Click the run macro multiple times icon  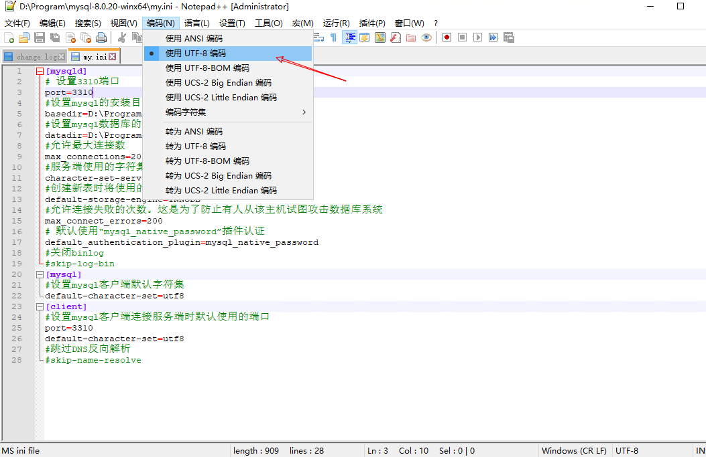[x=494, y=37]
